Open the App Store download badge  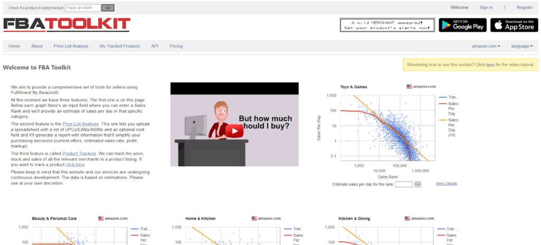[x=514, y=25]
